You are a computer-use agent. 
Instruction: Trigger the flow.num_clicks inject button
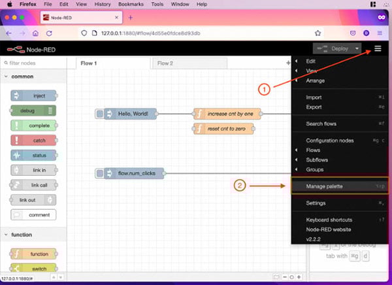99,173
